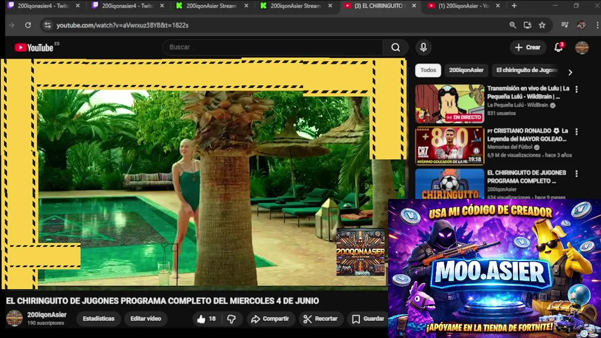Open options menu for Lulu live video
601x338 pixels.
click(x=577, y=89)
